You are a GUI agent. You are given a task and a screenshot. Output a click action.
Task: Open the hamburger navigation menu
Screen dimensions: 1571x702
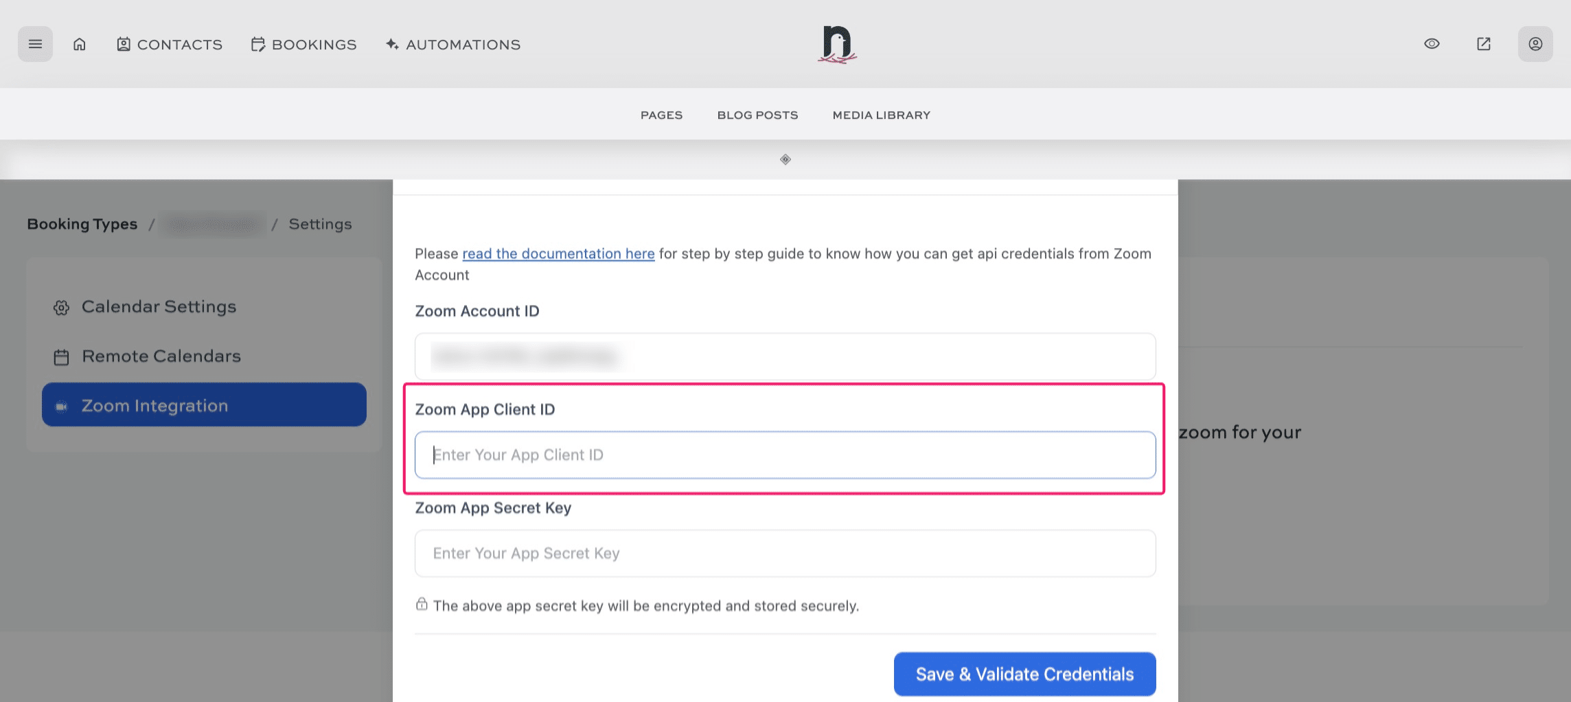coord(35,43)
